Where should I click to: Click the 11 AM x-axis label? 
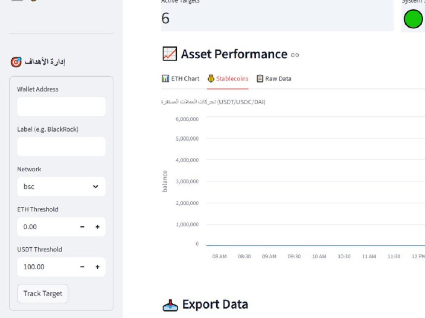click(x=369, y=257)
